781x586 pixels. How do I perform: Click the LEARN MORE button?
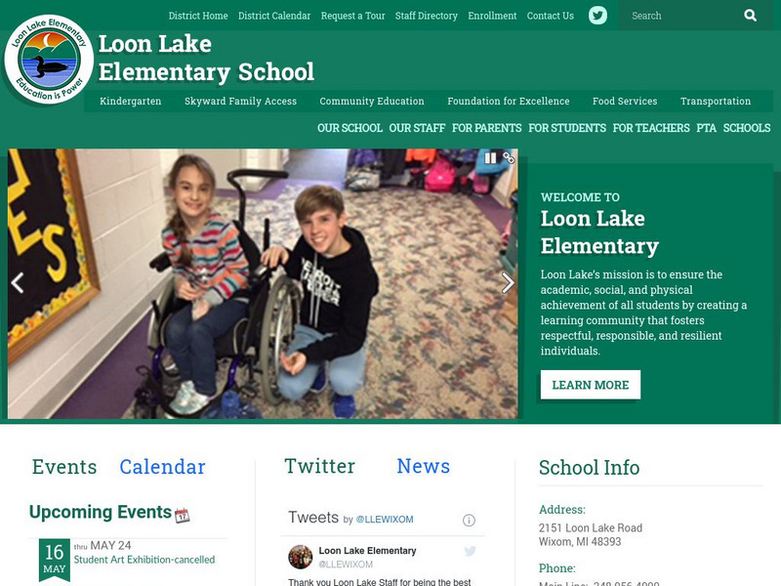pos(591,385)
